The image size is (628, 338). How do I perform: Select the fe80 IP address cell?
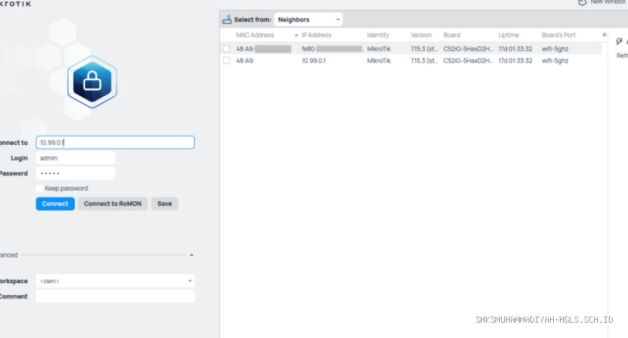pos(332,49)
